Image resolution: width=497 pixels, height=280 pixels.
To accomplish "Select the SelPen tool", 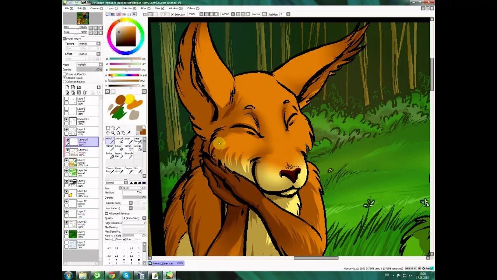I will (x=128, y=148).
